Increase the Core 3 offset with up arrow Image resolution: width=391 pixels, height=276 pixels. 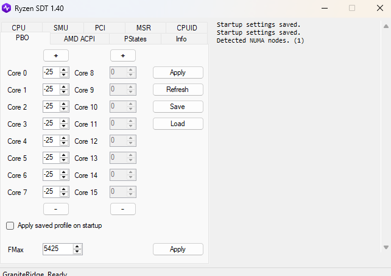tap(64, 121)
